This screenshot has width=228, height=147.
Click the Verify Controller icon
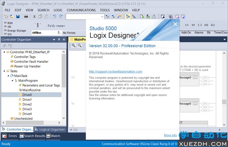tap(148, 17)
